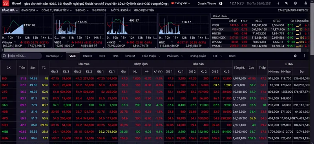Open the Chứng quyền tab
Image resolution: width=314 pixels, height=144 pixels.
click(198, 56)
